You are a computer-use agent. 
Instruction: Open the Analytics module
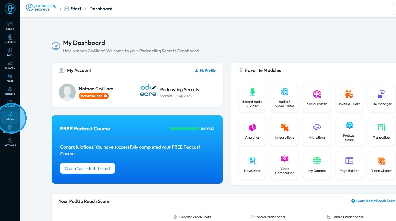point(252,131)
